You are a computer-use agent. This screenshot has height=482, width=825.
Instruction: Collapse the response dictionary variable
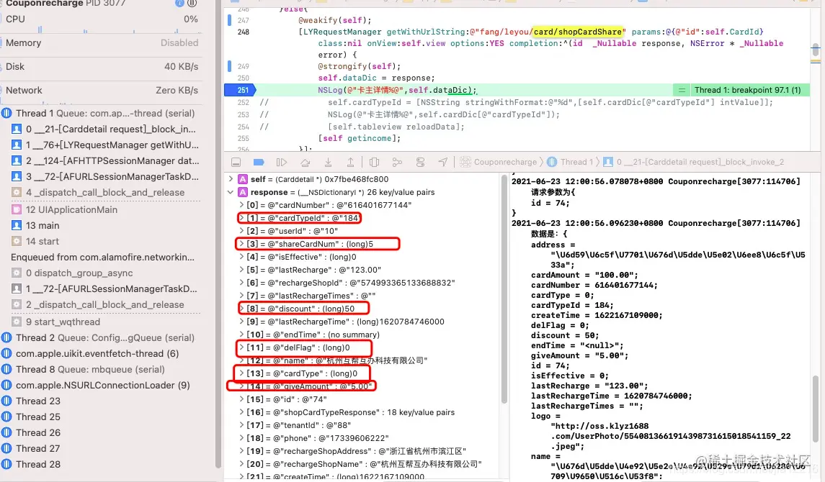click(x=231, y=192)
